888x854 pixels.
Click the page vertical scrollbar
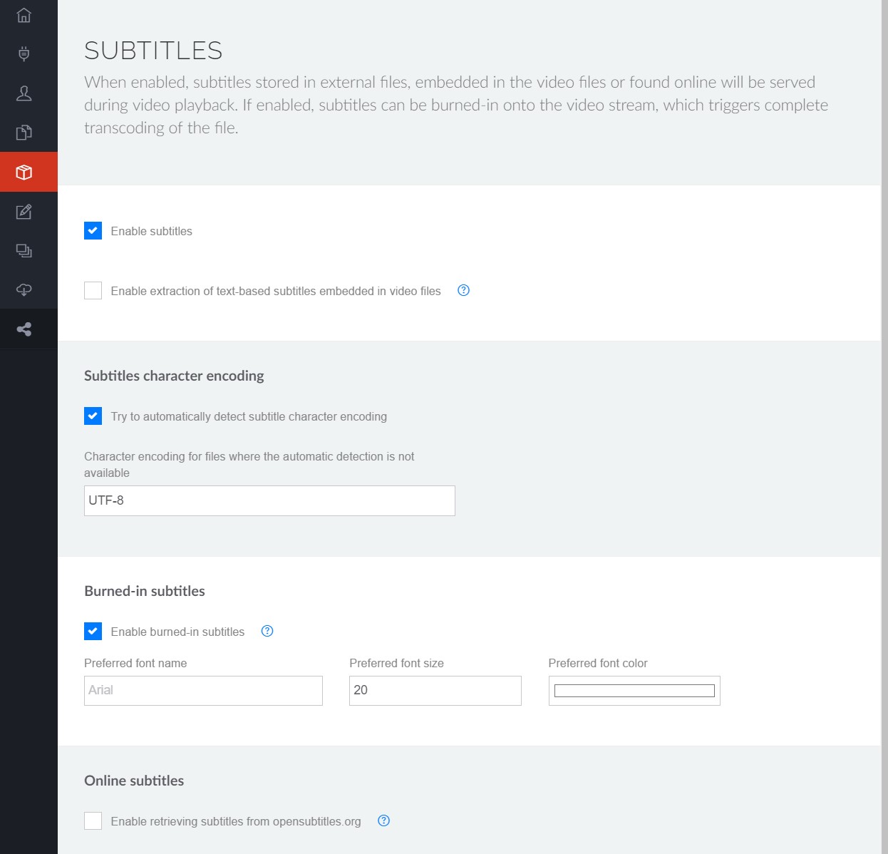coord(884,427)
